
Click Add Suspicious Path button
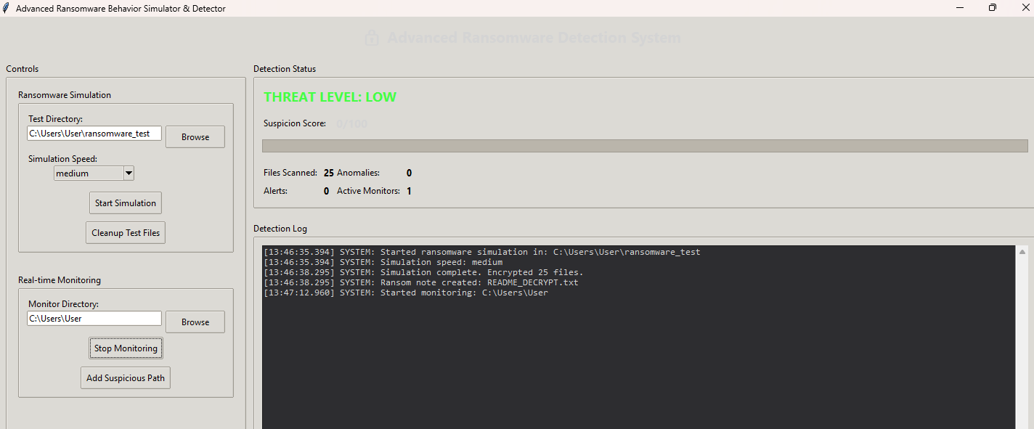tap(126, 377)
